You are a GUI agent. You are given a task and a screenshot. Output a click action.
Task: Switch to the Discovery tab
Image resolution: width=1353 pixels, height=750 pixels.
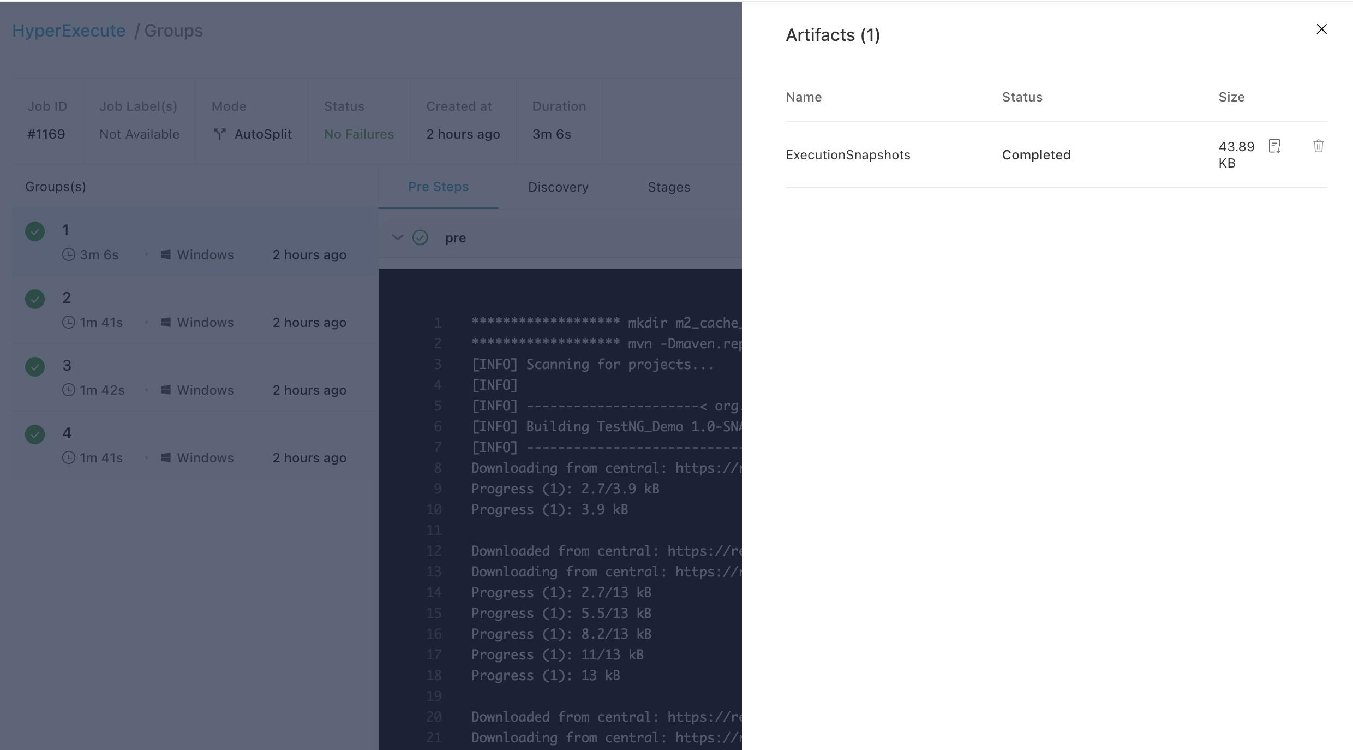(558, 188)
